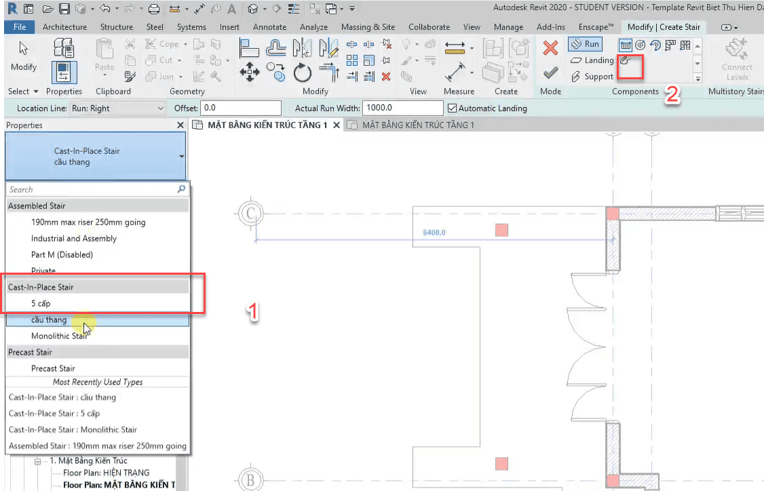
Task: Open the Manage ribbon tab
Action: pos(508,27)
